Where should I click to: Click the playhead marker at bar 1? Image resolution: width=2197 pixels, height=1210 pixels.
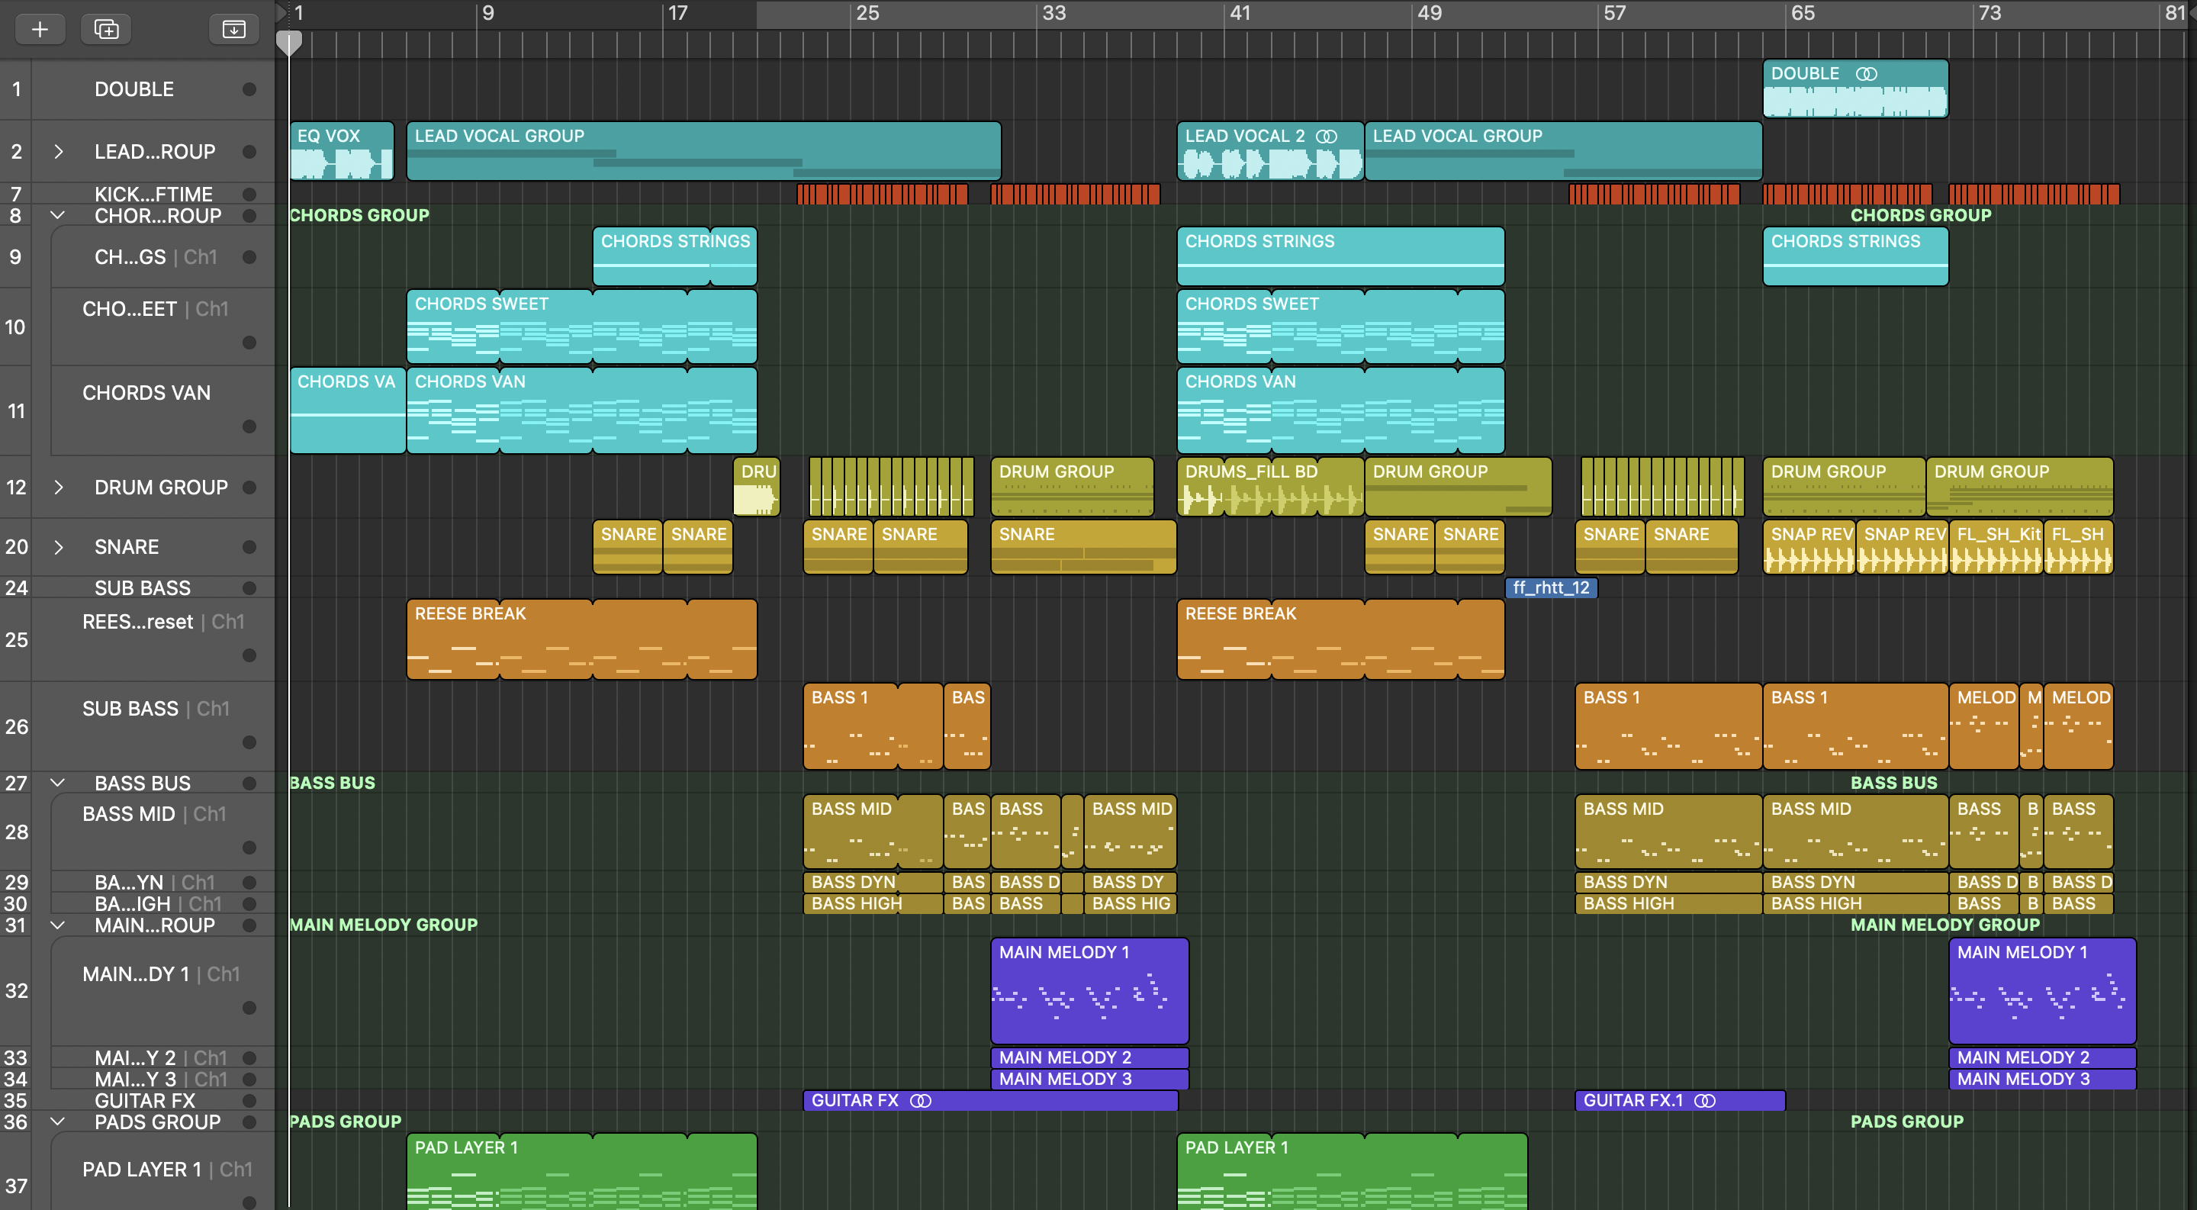click(x=289, y=43)
